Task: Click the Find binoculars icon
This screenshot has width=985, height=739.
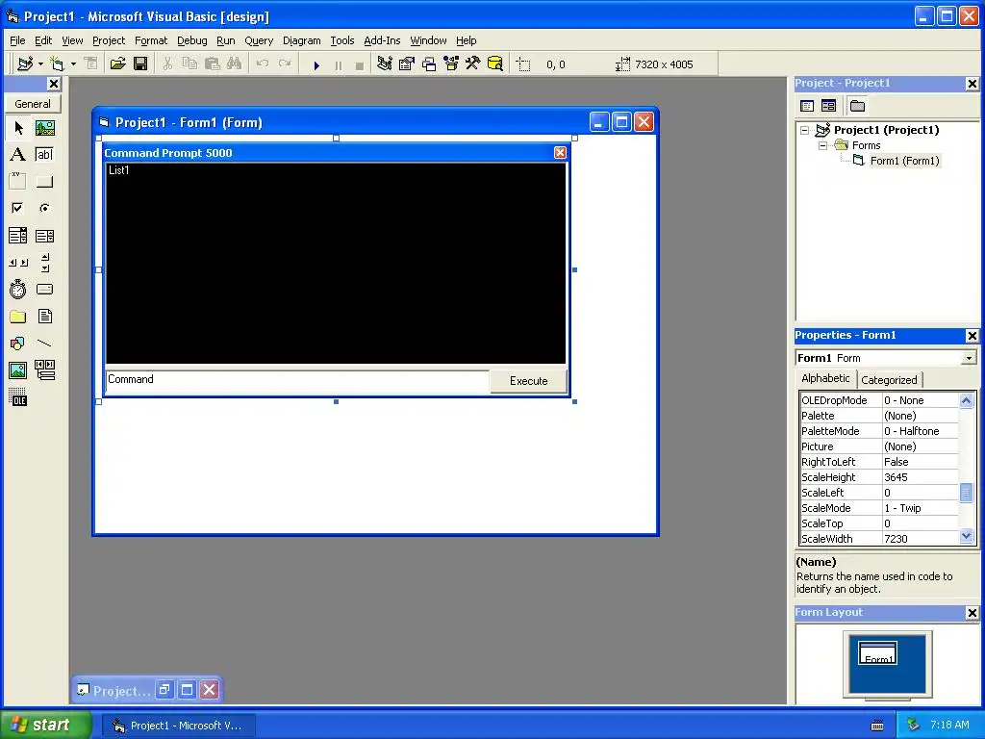Action: click(x=235, y=64)
